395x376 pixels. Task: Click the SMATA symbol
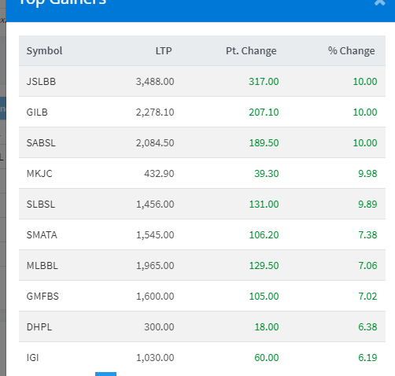[42, 235]
